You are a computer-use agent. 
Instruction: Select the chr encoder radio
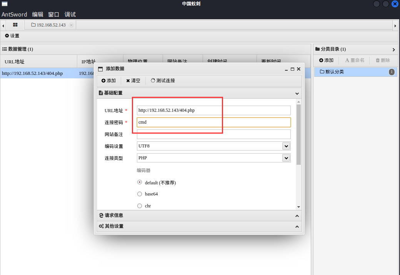pyautogui.click(x=140, y=206)
